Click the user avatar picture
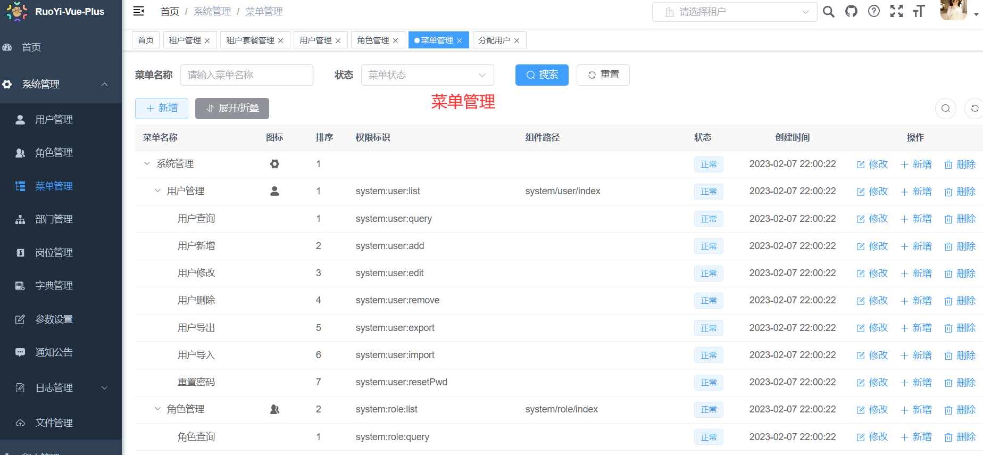This screenshot has width=983, height=455. 953,10
